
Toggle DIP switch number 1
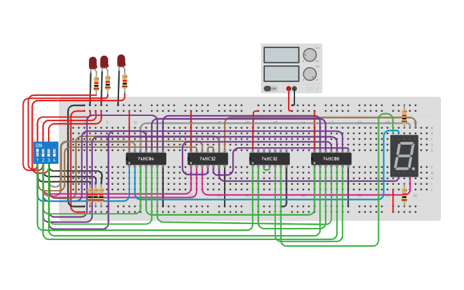(38, 154)
